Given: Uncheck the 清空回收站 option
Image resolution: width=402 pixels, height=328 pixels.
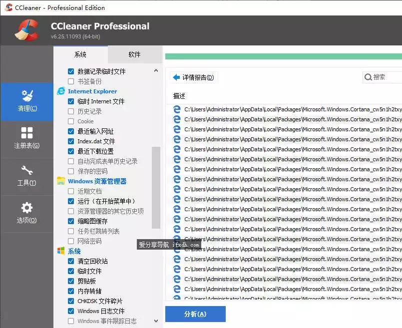Looking at the screenshot, I should coord(70,261).
